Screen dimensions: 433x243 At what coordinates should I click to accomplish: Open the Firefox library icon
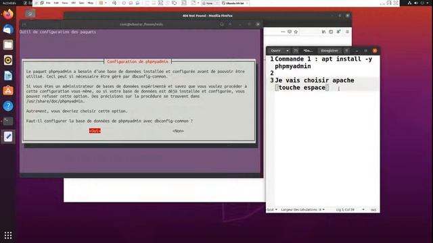(x=323, y=32)
